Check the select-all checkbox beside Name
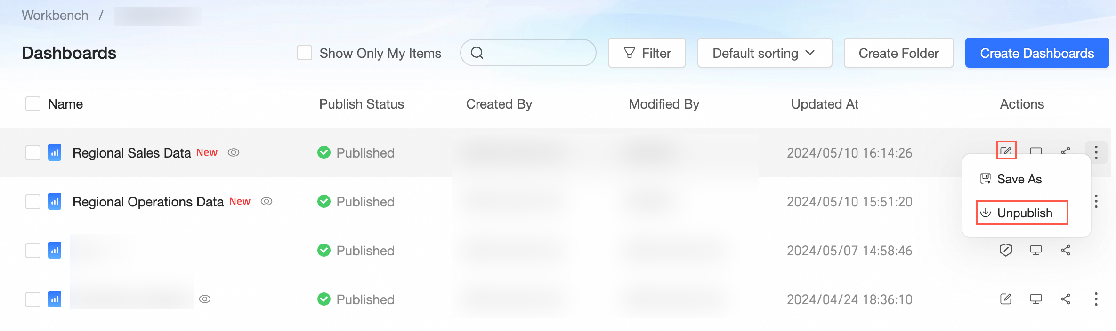 [x=33, y=104]
